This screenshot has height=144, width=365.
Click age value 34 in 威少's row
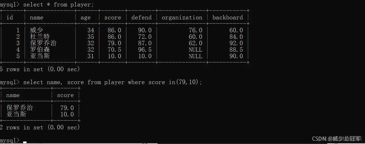pyautogui.click(x=91, y=30)
